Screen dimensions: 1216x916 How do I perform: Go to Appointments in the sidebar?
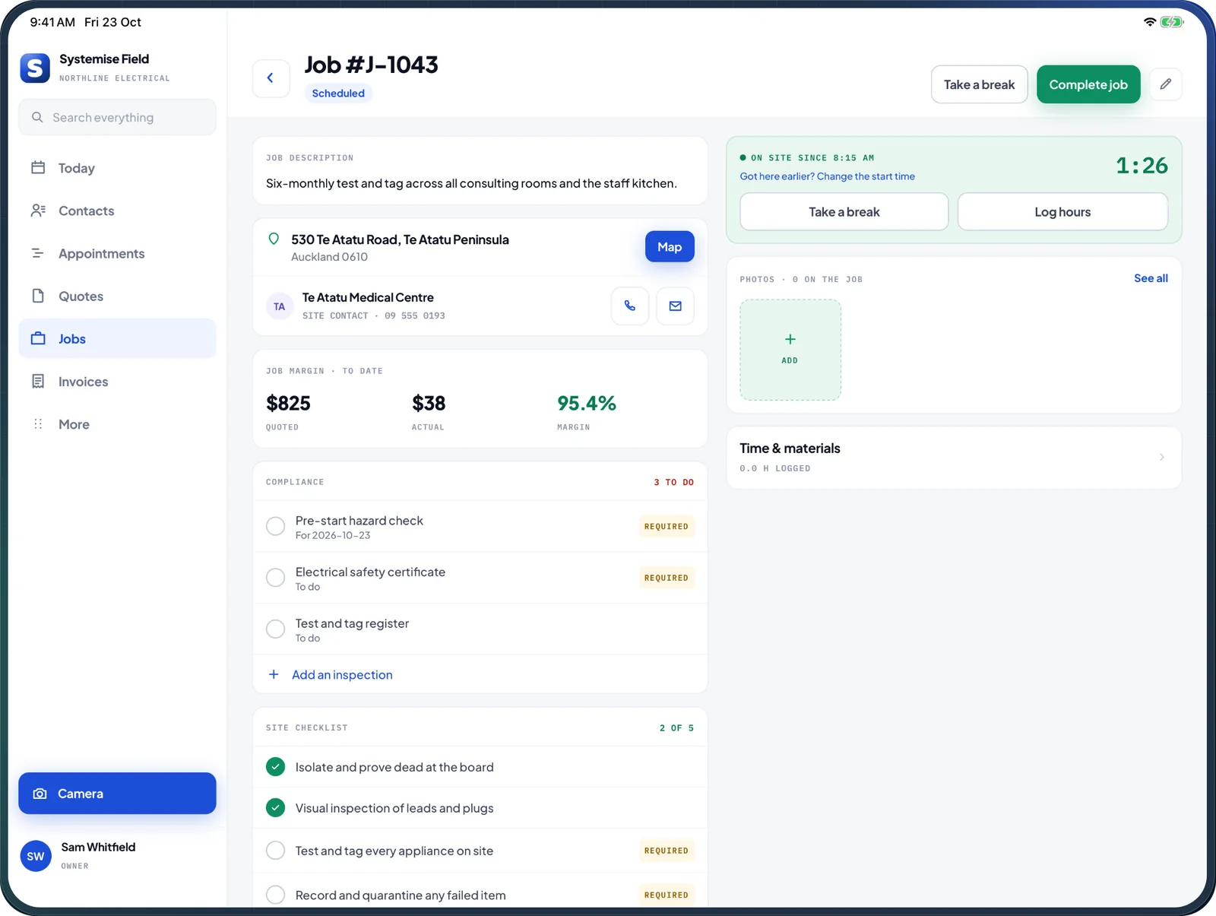click(x=117, y=253)
